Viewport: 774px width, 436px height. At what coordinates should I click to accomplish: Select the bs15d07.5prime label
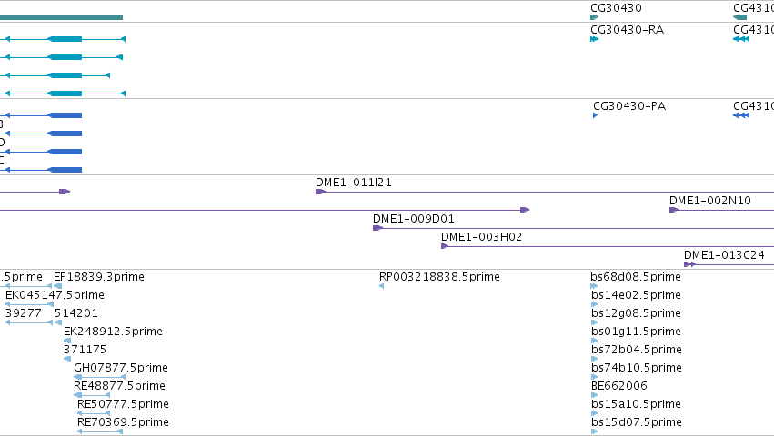click(x=637, y=422)
